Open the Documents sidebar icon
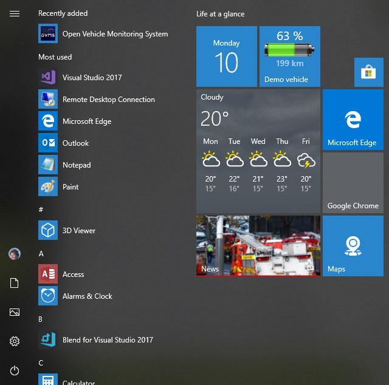Screen dimensions: 389x385 pos(15,283)
